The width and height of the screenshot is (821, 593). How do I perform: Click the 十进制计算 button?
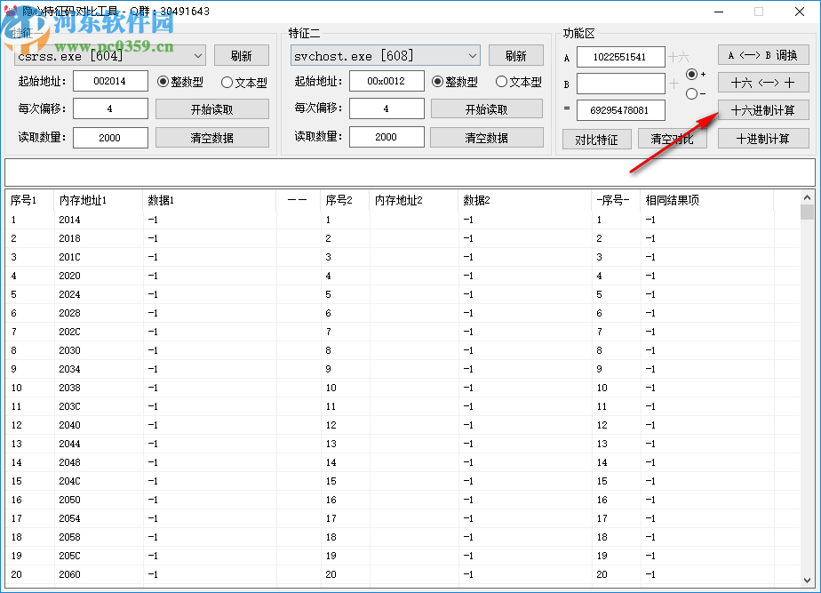763,139
